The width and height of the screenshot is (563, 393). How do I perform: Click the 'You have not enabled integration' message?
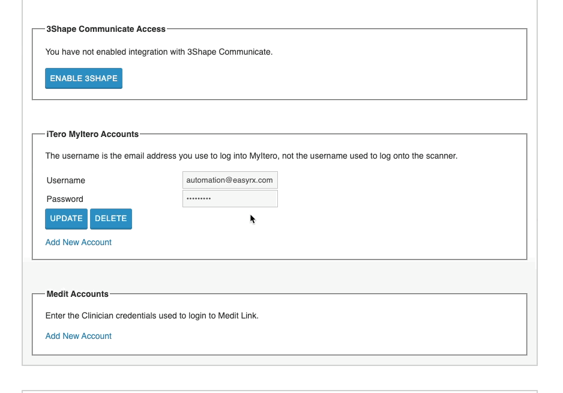(159, 52)
